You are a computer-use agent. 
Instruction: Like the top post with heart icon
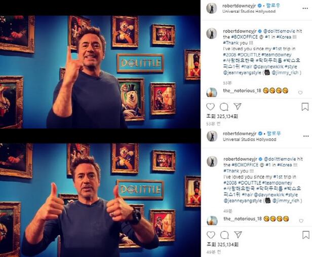210,107
